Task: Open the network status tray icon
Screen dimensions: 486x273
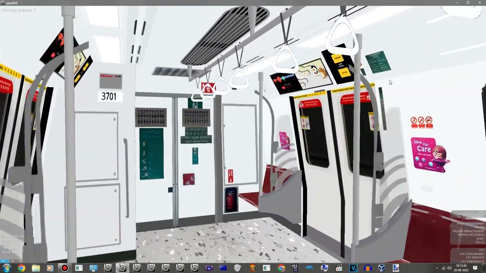Action: coord(443,268)
